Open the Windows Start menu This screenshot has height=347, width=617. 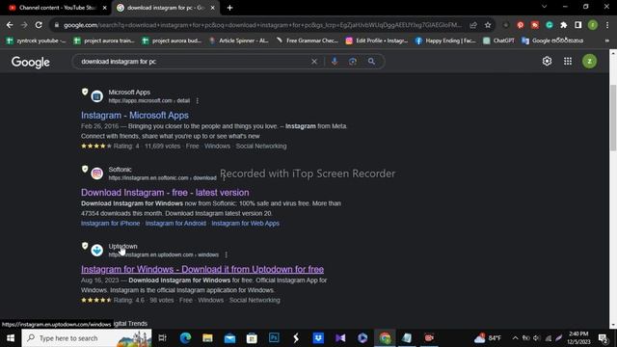click(11, 338)
